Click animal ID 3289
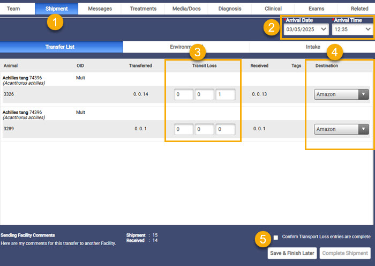This screenshot has width=375, height=266. pyautogui.click(x=9, y=129)
